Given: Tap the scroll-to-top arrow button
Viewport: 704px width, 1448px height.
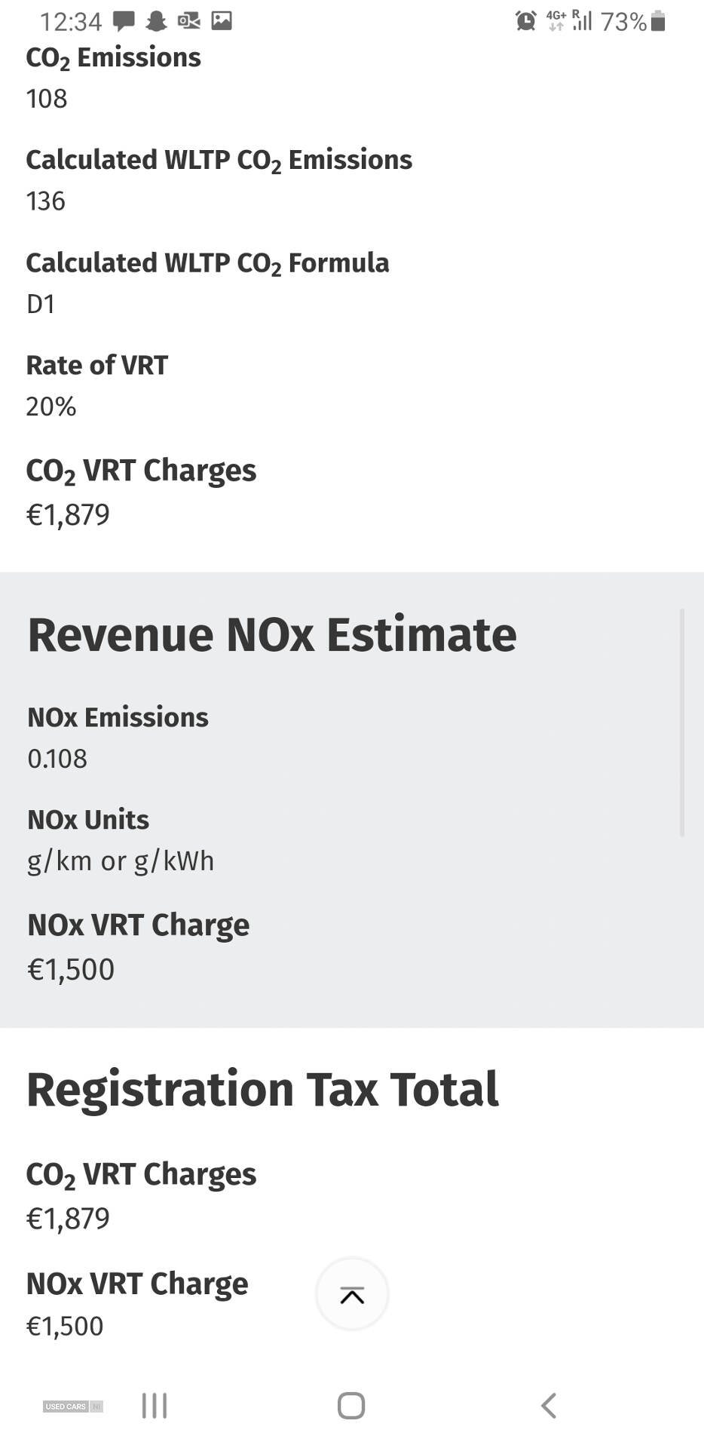Looking at the screenshot, I should (352, 1294).
